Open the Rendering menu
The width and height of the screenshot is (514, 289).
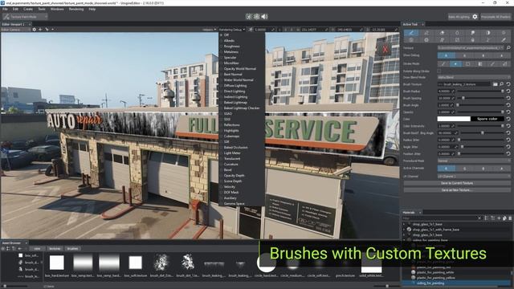pos(76,9)
